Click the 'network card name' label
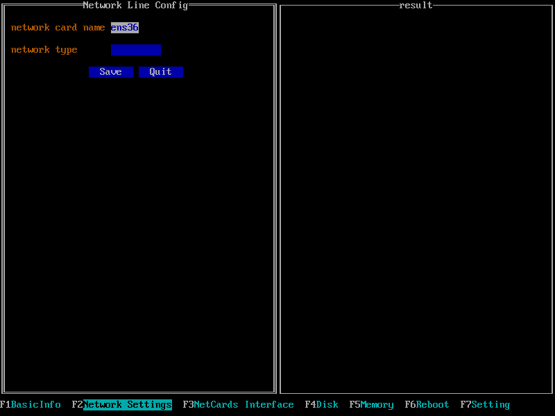Image resolution: width=555 pixels, height=416 pixels. (x=58, y=28)
